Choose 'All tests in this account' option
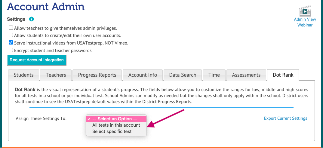323x148 pixels. (116, 125)
